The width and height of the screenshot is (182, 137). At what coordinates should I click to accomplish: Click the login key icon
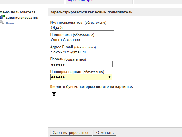point(2,23)
